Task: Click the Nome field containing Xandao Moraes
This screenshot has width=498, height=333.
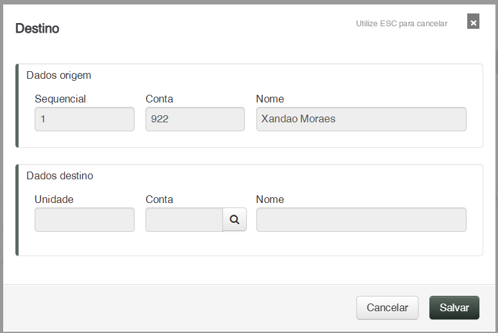Action: tap(361, 119)
